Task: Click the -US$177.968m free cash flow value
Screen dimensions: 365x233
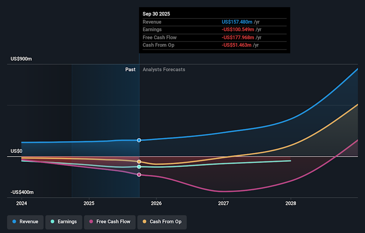Action: [x=238, y=37]
